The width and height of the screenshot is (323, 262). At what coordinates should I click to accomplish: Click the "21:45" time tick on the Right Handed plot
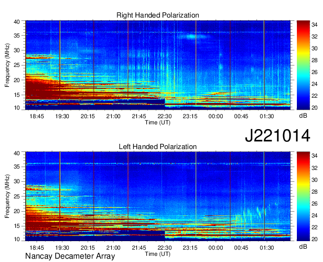pos(139,116)
